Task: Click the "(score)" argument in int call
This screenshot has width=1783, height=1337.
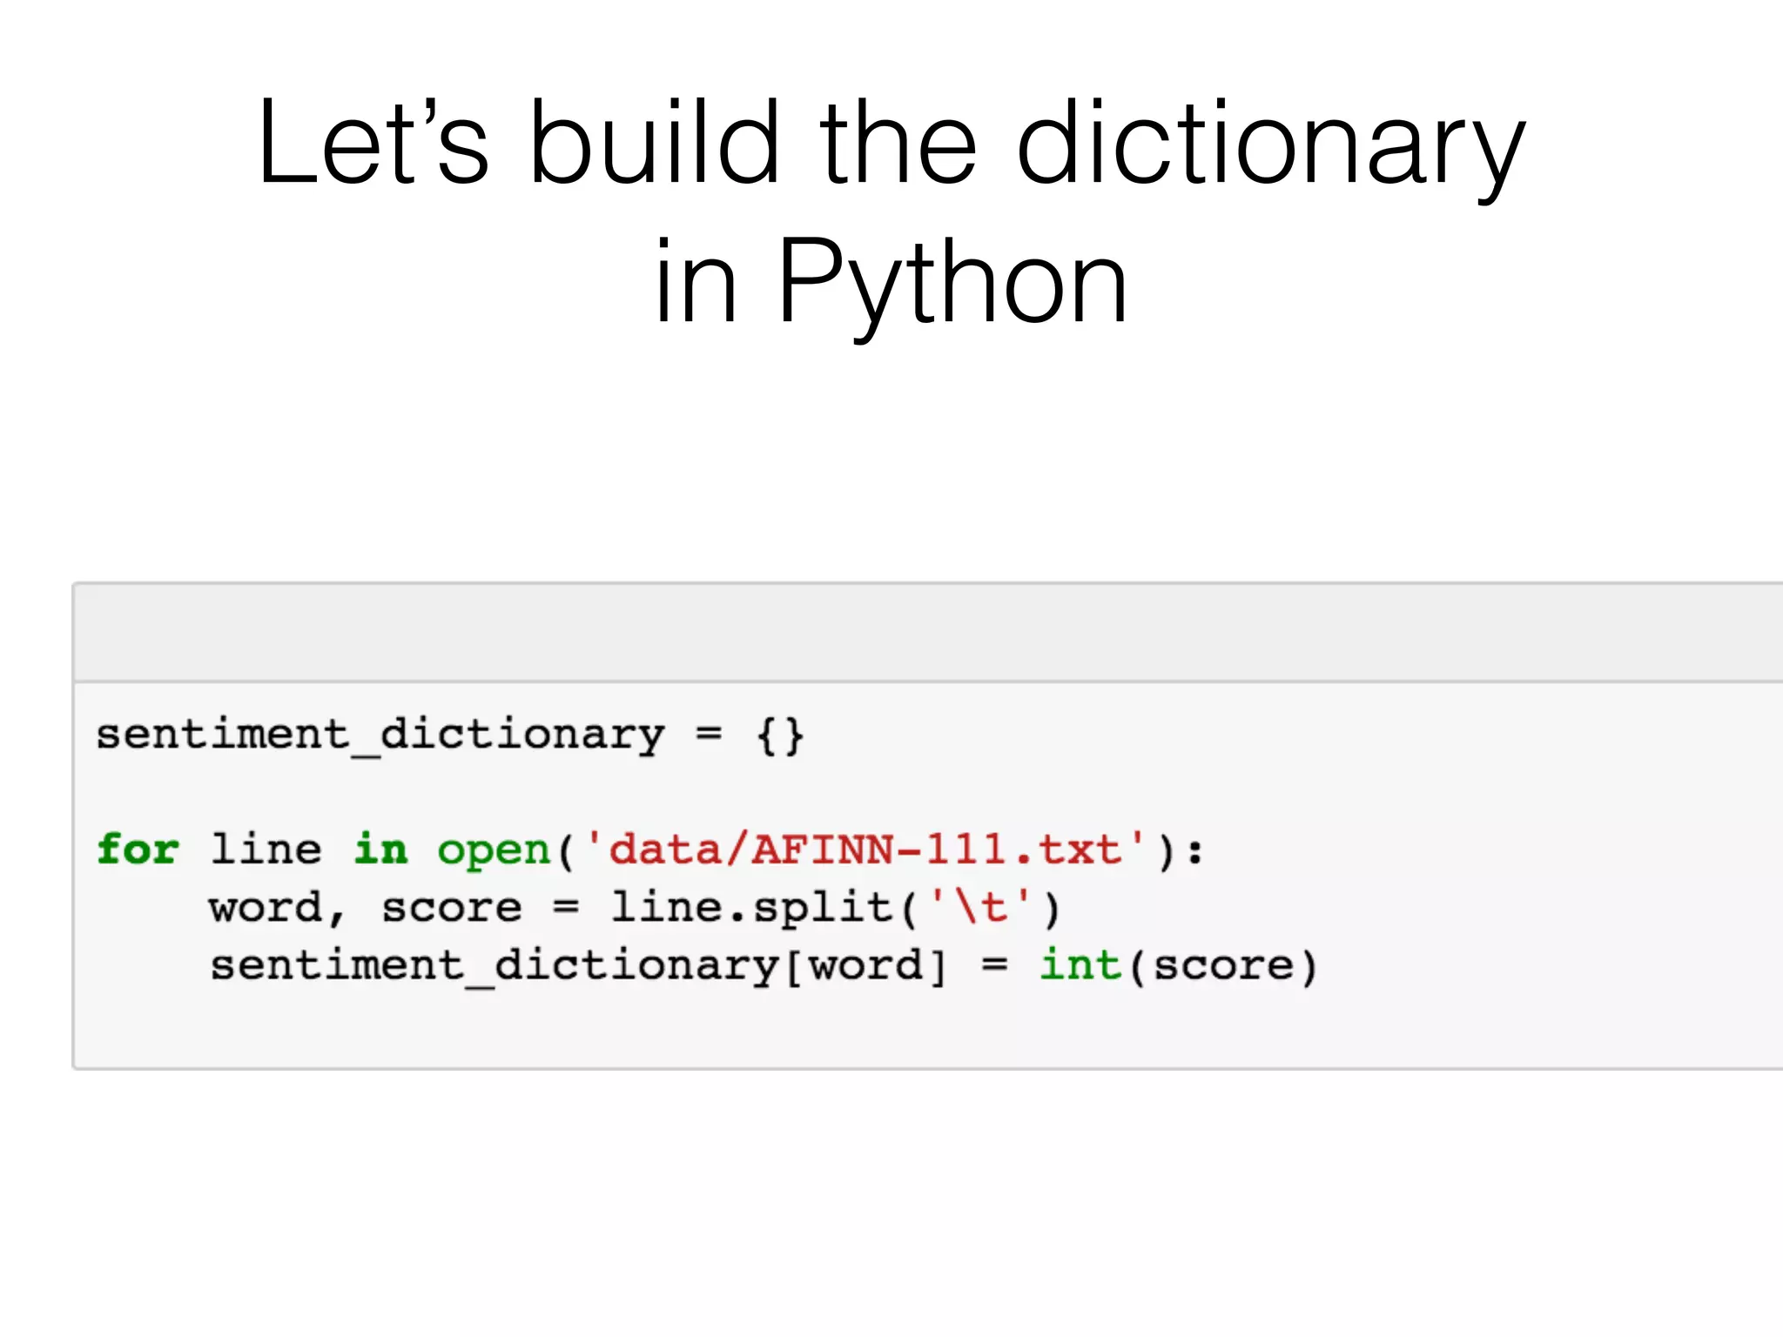Action: click(1224, 965)
